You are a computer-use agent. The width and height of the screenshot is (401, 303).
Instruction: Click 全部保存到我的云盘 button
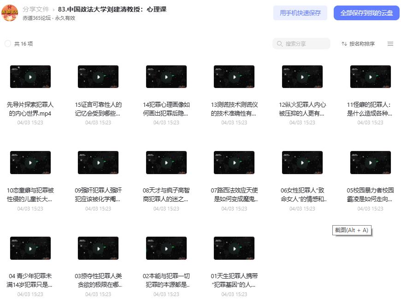click(x=366, y=13)
